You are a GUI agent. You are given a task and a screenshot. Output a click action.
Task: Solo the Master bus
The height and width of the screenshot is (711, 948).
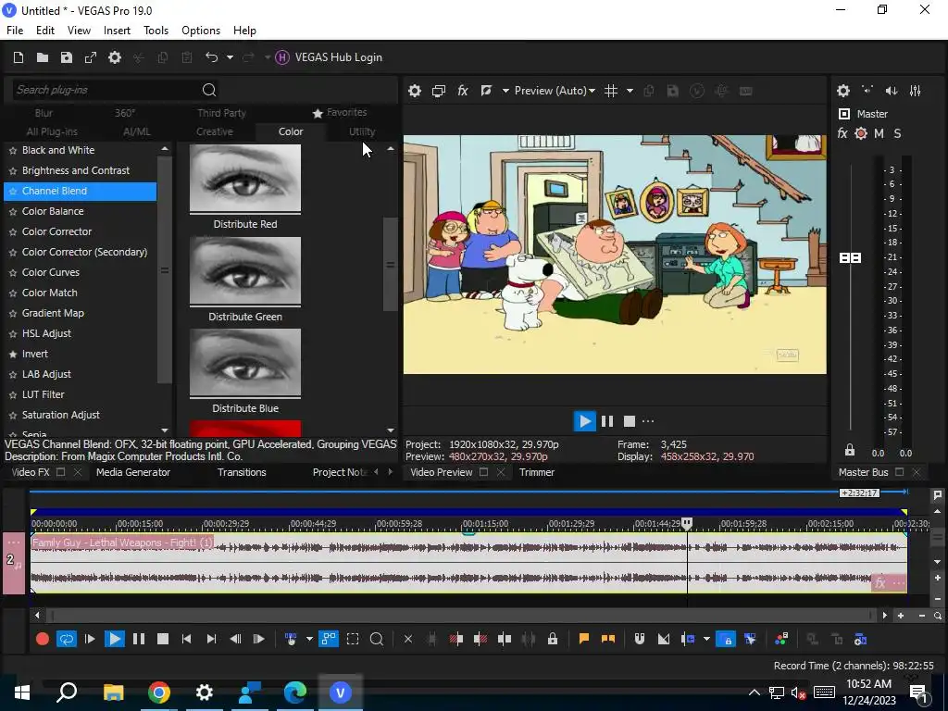coord(897,133)
